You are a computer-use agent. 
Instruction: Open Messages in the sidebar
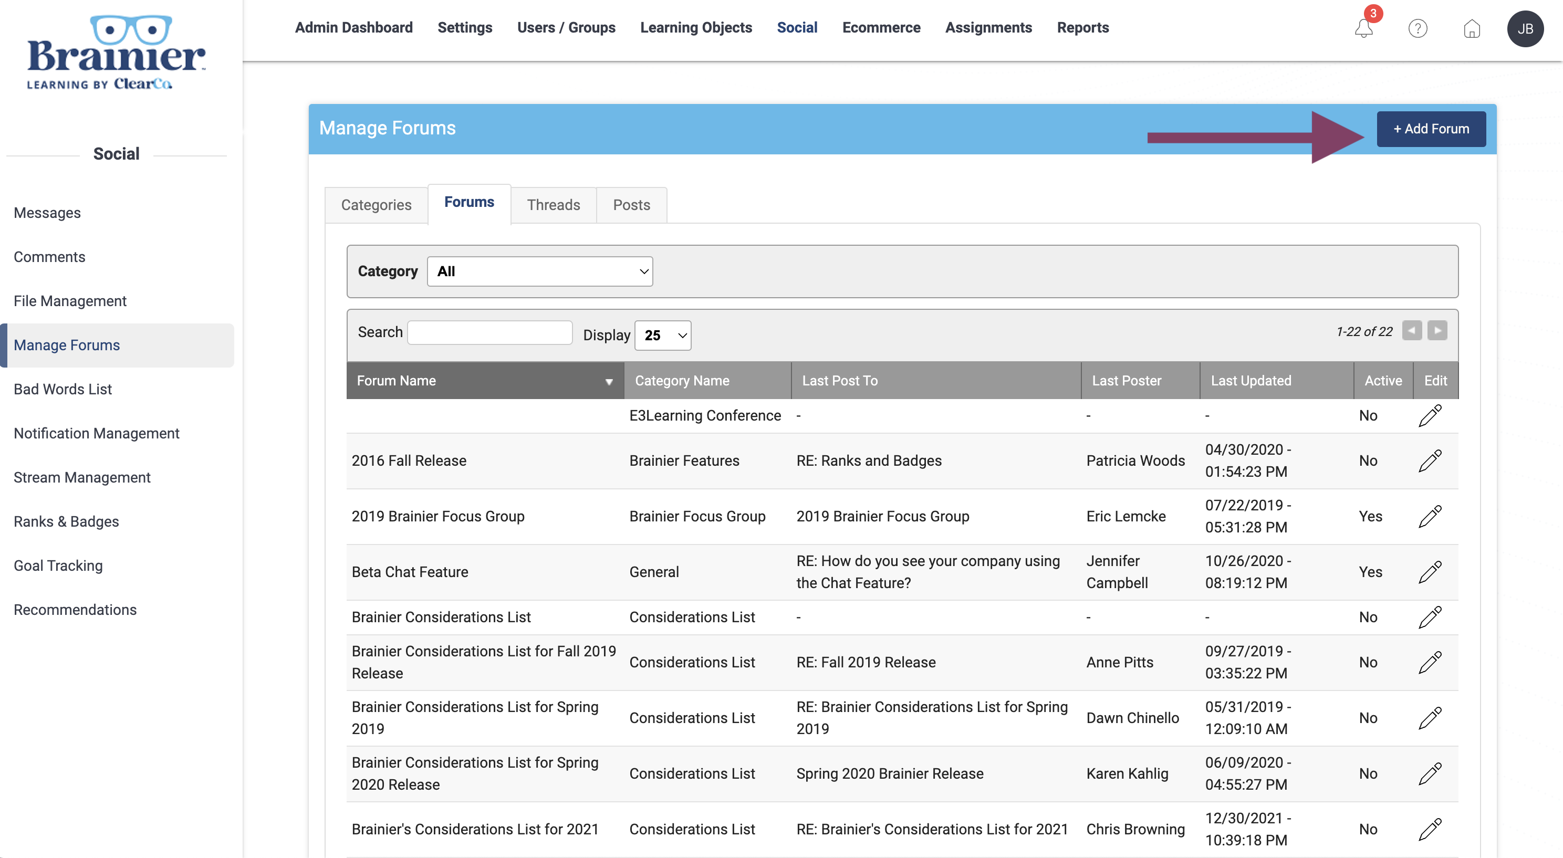(47, 213)
